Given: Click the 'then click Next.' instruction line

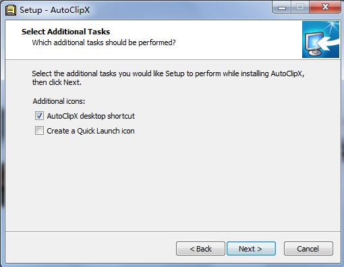Looking at the screenshot, I should pyautogui.click(x=57, y=82).
